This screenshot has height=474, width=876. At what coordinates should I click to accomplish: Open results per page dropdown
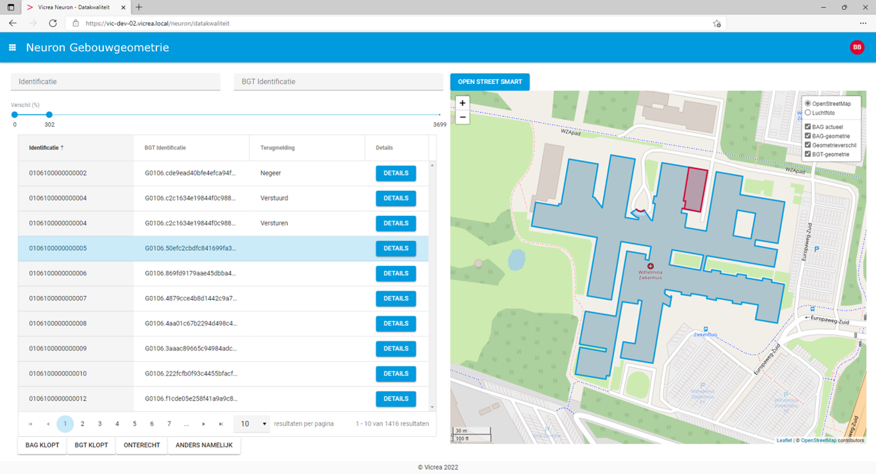pyautogui.click(x=252, y=424)
